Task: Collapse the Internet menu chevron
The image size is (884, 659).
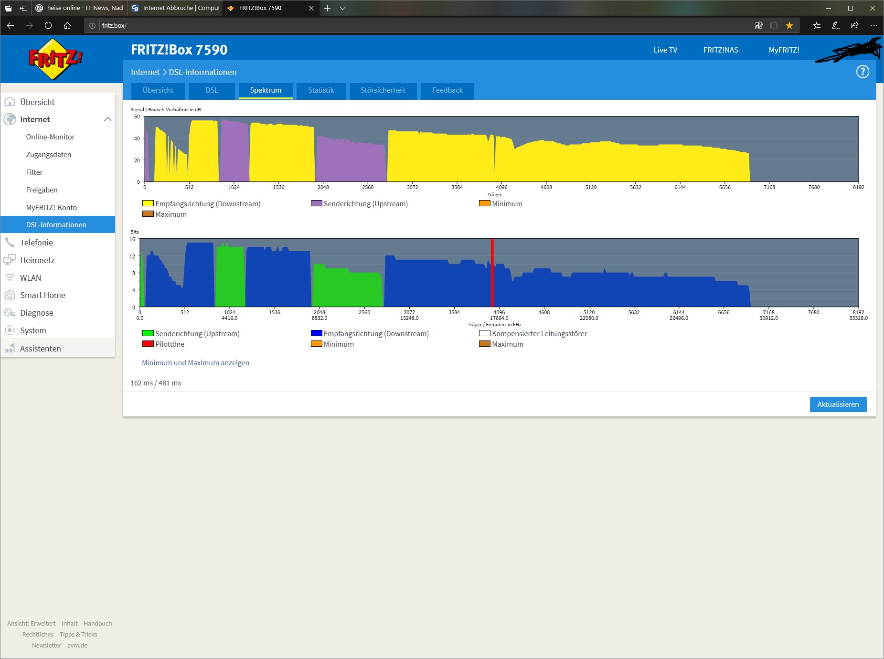Action: point(108,119)
